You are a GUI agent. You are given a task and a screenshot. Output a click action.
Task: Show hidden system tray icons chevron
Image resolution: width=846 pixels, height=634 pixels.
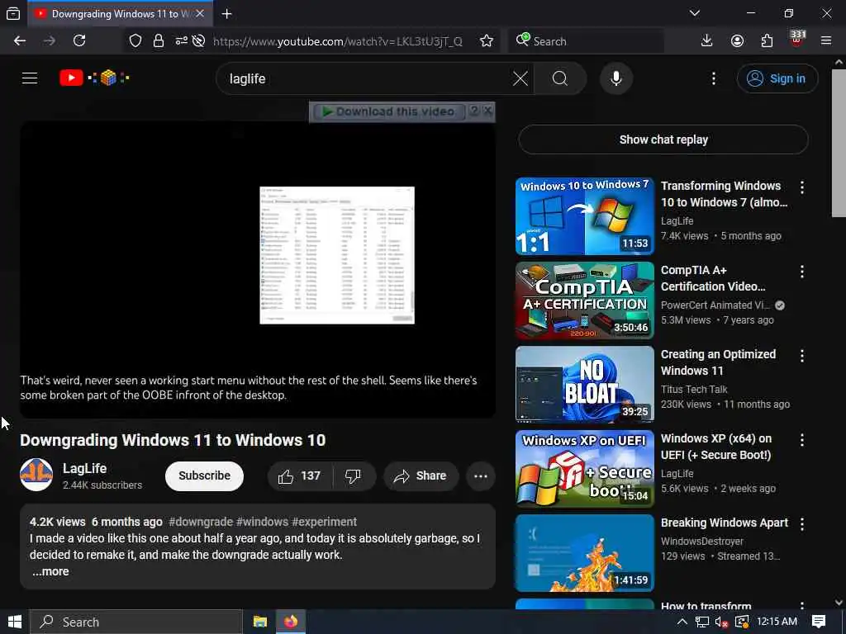point(682,622)
